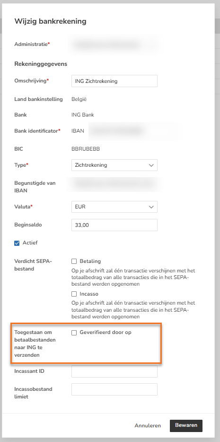220x442 pixels.
Task: Click the Rekeninggegevens section heading
Action: (41, 64)
